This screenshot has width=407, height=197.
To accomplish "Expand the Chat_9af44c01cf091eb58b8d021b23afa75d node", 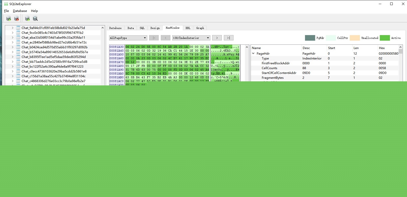I will (12, 28).
